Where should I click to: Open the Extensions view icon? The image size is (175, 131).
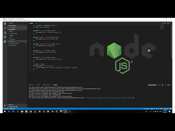(x=5, y=41)
